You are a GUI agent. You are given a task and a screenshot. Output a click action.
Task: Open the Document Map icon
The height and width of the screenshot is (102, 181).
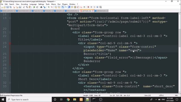pos(75,7)
